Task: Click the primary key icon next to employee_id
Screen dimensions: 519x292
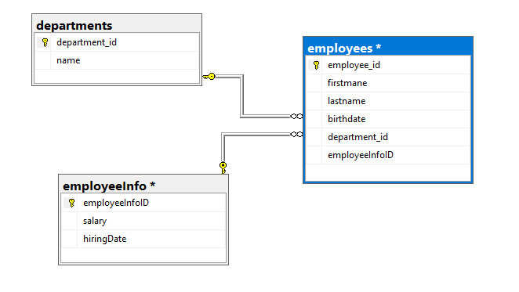Action: click(317, 65)
